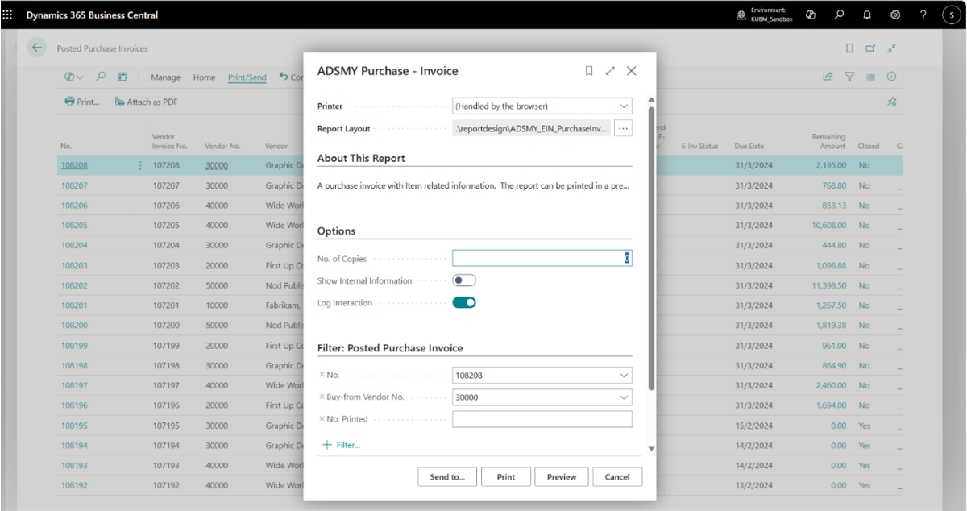Toggle the filter pane funnel icon

point(849,77)
